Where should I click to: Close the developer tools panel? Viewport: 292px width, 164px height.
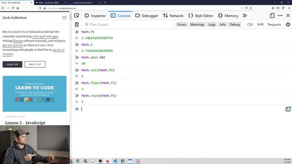[x=288, y=15]
